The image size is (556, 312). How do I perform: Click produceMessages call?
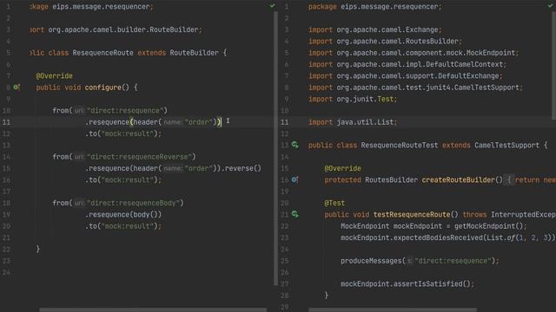371,261
